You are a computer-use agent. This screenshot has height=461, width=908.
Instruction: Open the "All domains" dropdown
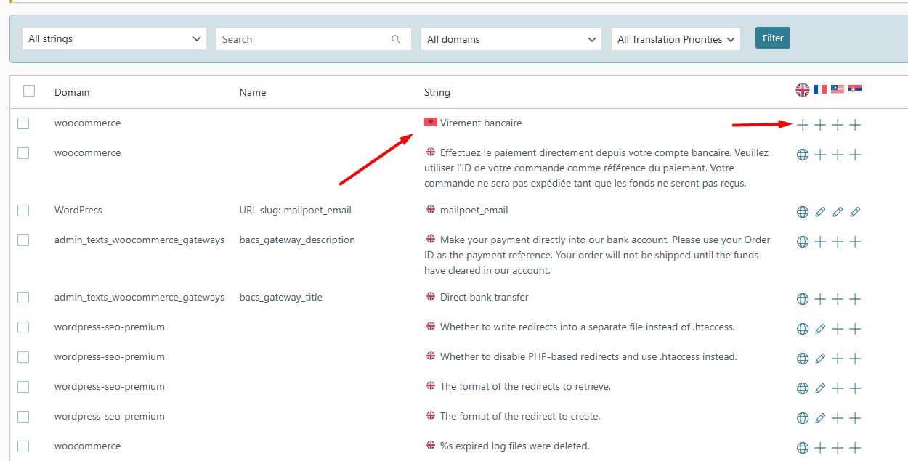tap(511, 38)
